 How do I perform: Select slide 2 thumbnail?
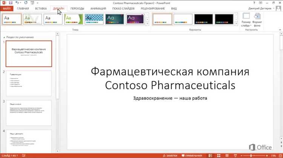pyautogui.click(x=29, y=83)
